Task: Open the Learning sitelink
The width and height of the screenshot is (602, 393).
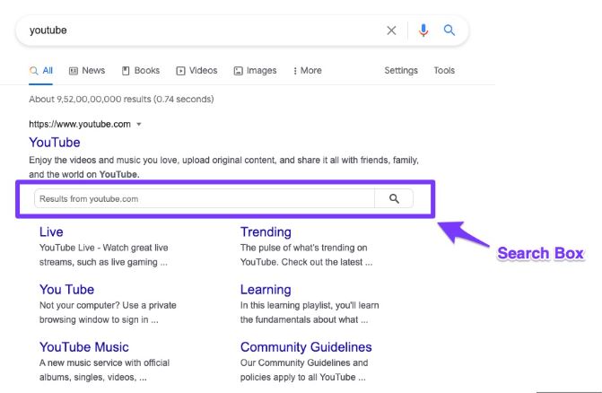Action: click(x=266, y=290)
